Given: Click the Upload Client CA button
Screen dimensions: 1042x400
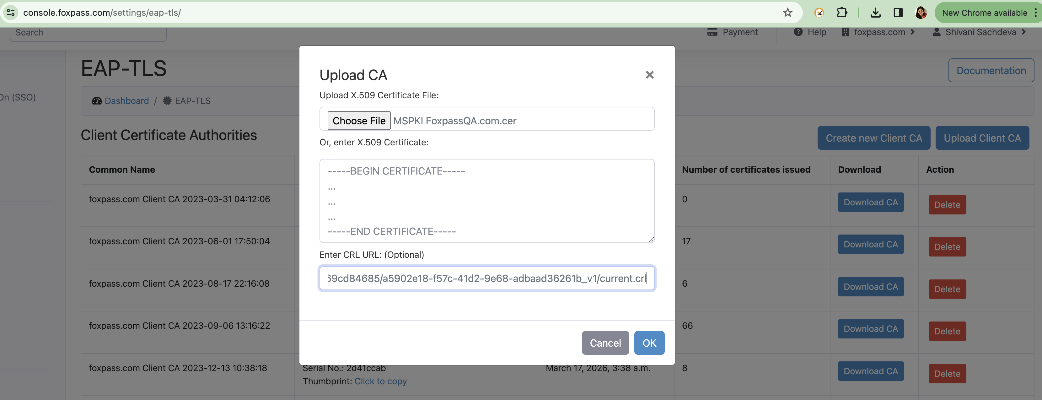Looking at the screenshot, I should 987,137.
